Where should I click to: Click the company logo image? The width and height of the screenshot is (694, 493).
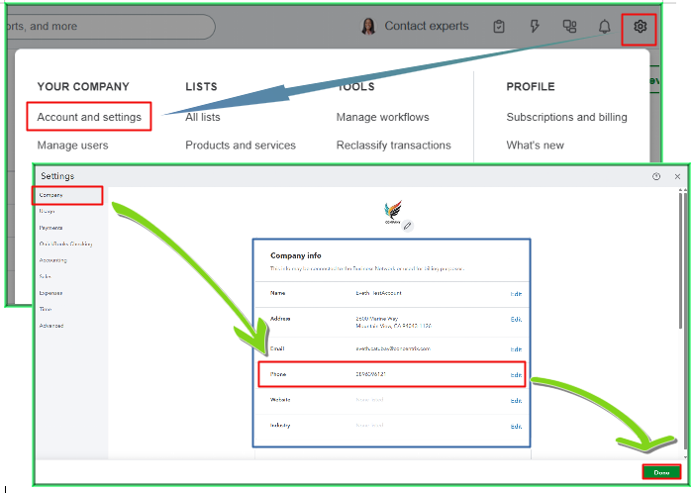(393, 212)
